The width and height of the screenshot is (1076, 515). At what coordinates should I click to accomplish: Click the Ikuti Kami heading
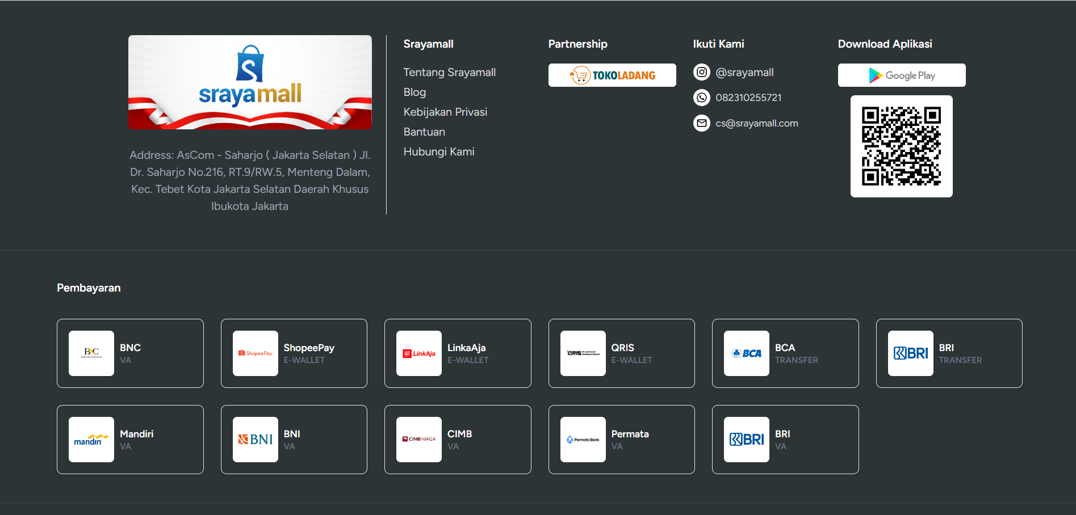pos(718,44)
